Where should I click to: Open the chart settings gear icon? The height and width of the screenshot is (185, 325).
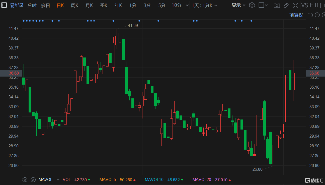pyautogui.click(x=252, y=5)
